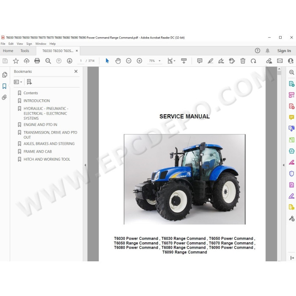The width and height of the screenshot is (296, 296).
Task: Add a sticky note comment
Action: [200, 61]
